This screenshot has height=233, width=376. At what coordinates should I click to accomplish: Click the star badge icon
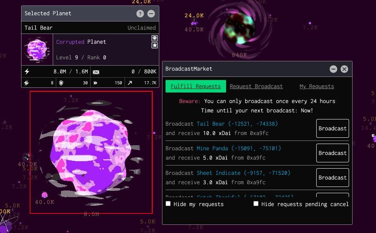155,45
